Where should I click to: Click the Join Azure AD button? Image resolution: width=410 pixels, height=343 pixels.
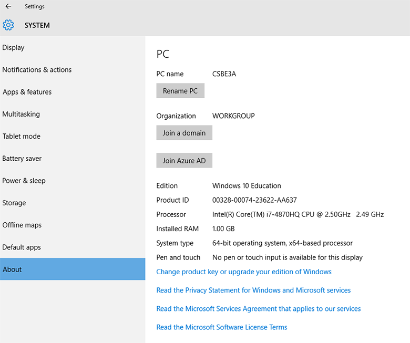coord(184,160)
